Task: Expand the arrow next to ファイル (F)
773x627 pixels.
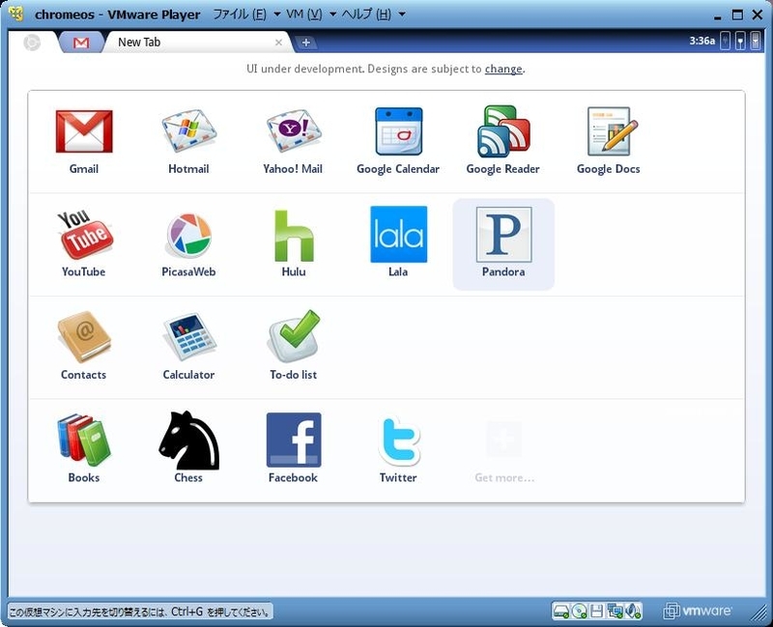Action: pos(277,14)
